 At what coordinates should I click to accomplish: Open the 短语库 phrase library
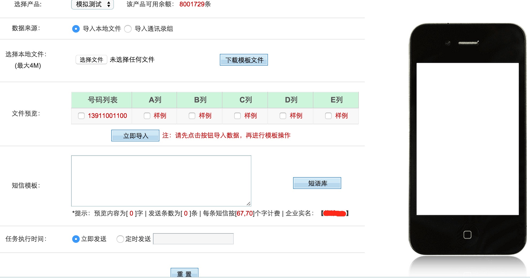pyautogui.click(x=317, y=183)
